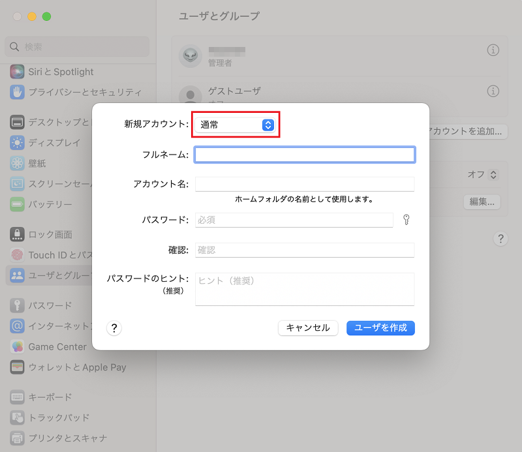Click the フルネーム input field

coord(305,155)
